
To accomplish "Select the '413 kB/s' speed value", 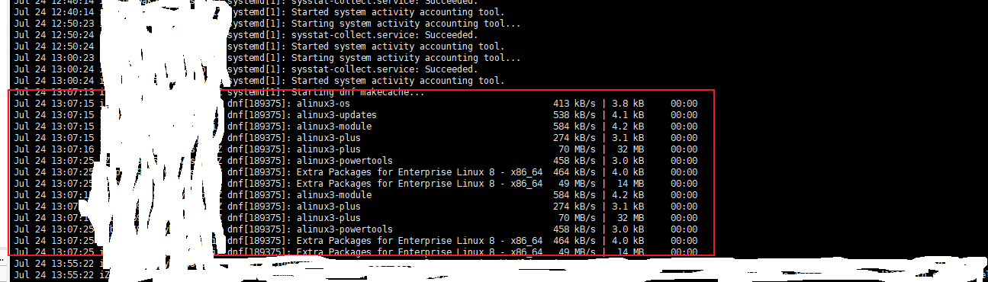I will click(574, 104).
